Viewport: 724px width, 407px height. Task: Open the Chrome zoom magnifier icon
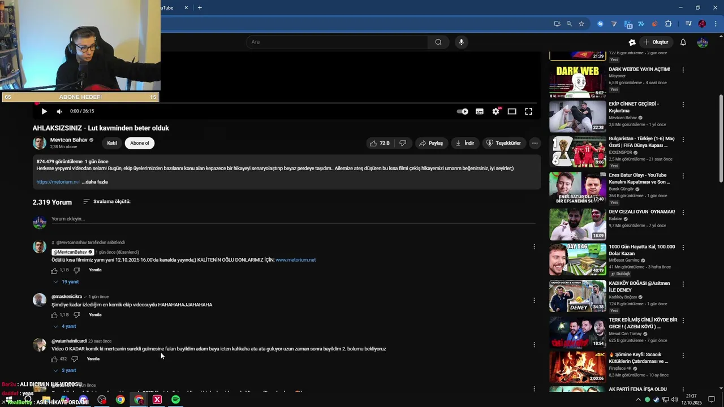point(569,24)
